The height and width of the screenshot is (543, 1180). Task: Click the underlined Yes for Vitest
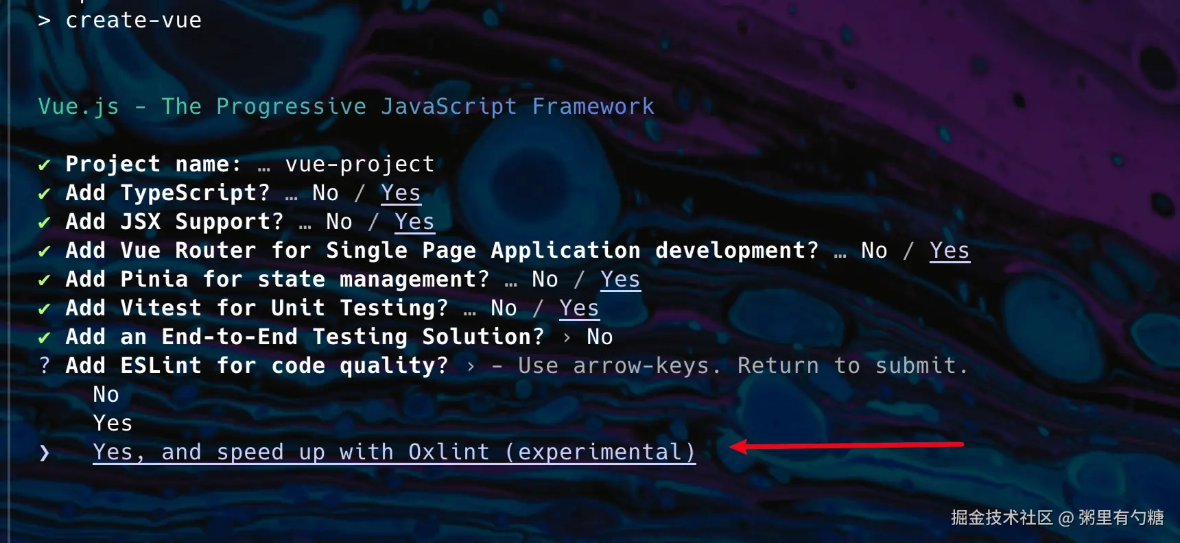tap(579, 309)
